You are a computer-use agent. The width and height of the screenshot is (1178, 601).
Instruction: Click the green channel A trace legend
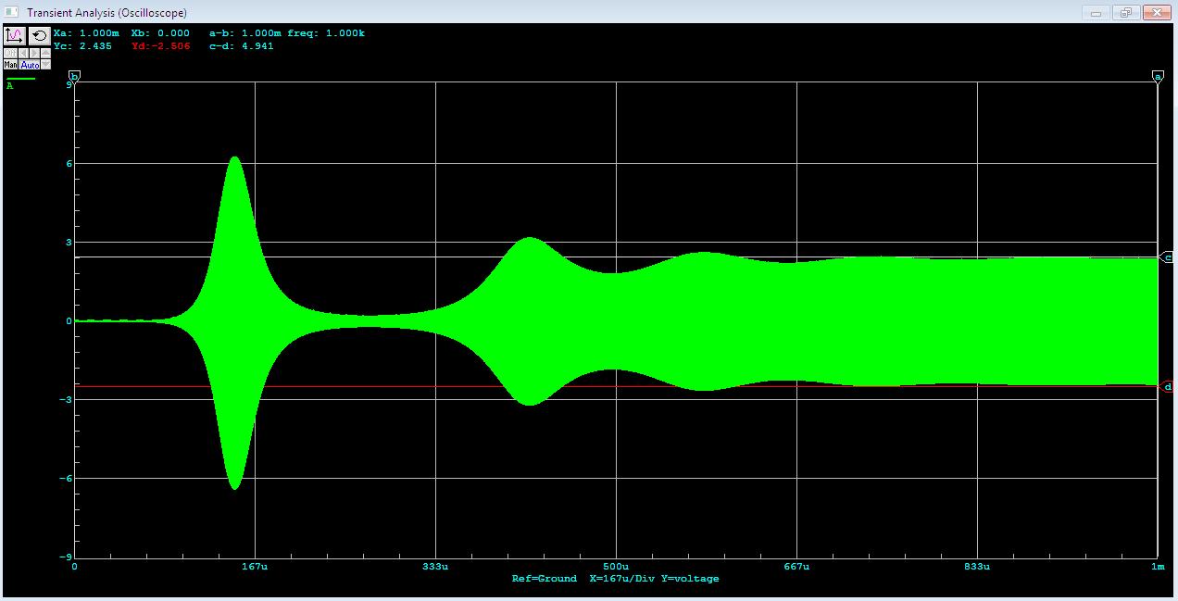[20, 81]
